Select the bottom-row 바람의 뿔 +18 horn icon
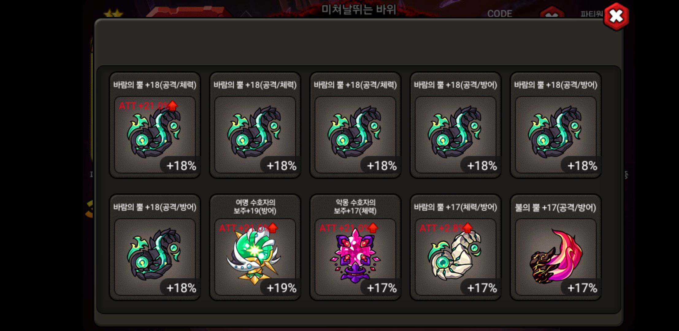679x331 pixels. [x=155, y=247]
